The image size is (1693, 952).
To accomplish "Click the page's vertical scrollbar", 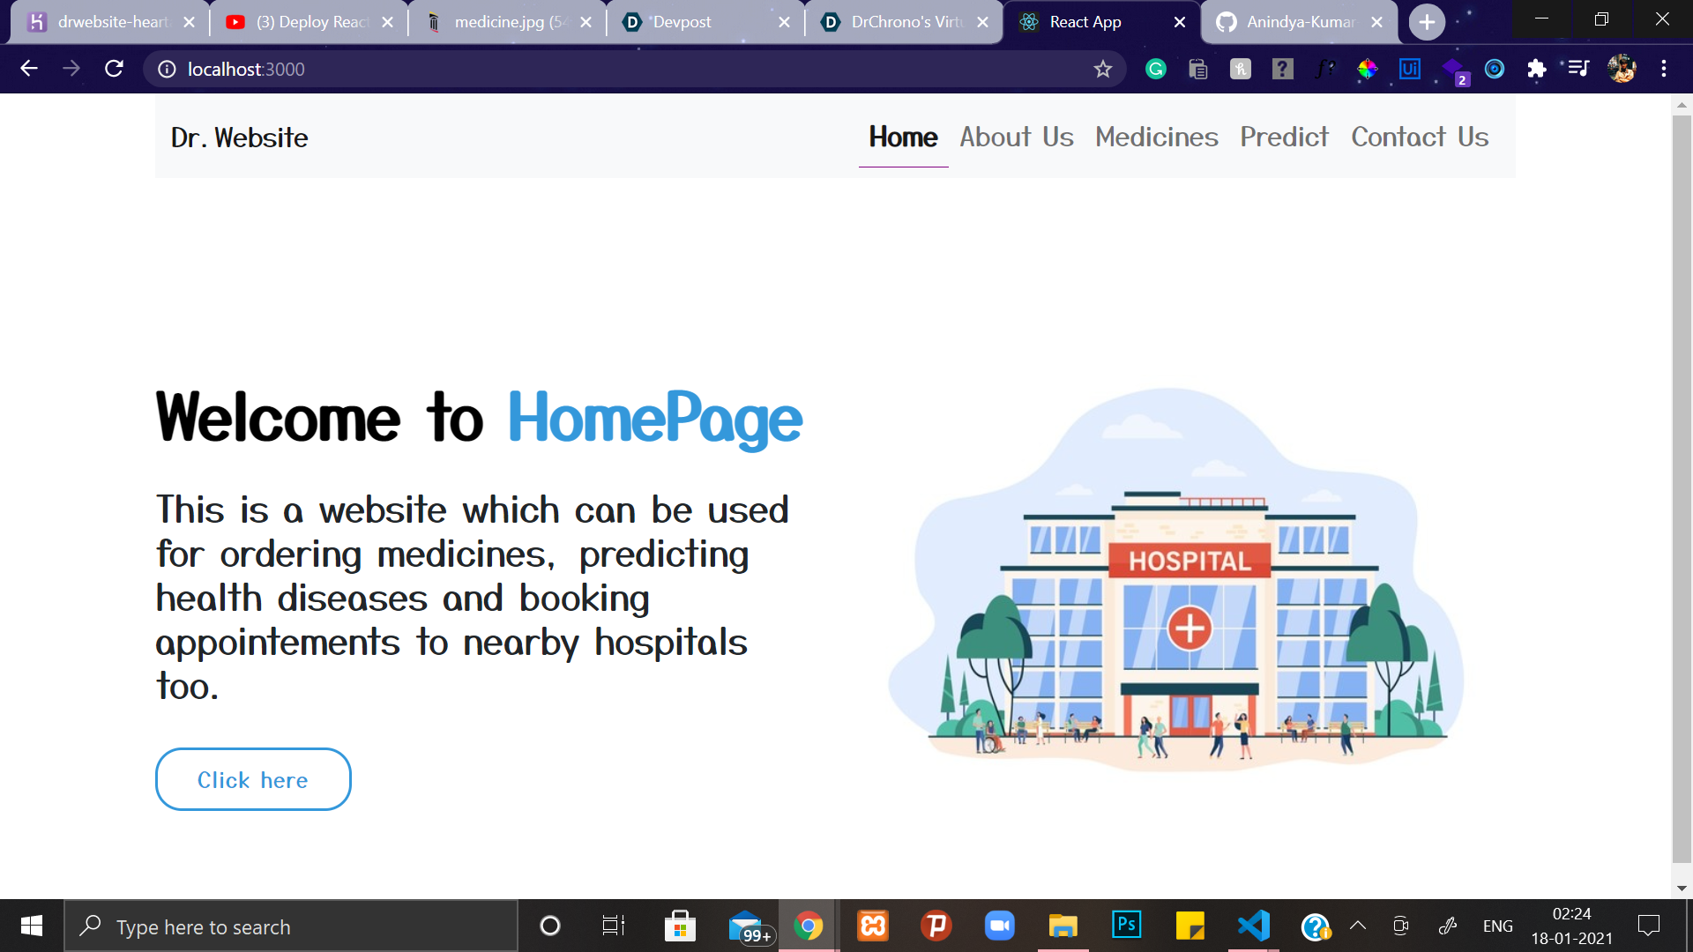I will coord(1682,485).
